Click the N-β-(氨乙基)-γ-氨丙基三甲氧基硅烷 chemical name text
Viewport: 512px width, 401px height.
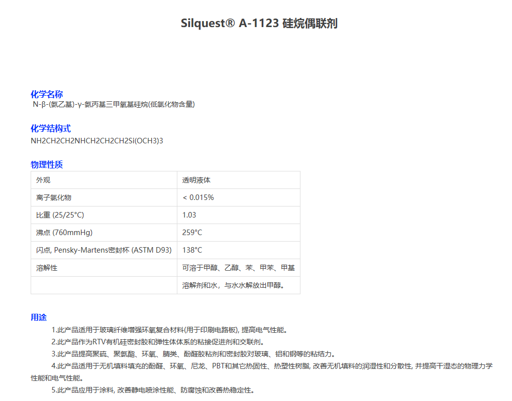[x=114, y=105]
